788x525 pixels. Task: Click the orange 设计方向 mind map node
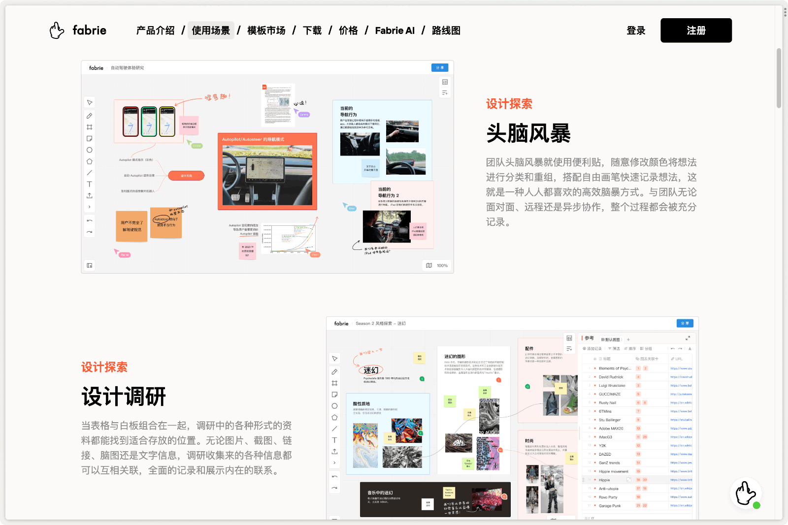point(186,176)
